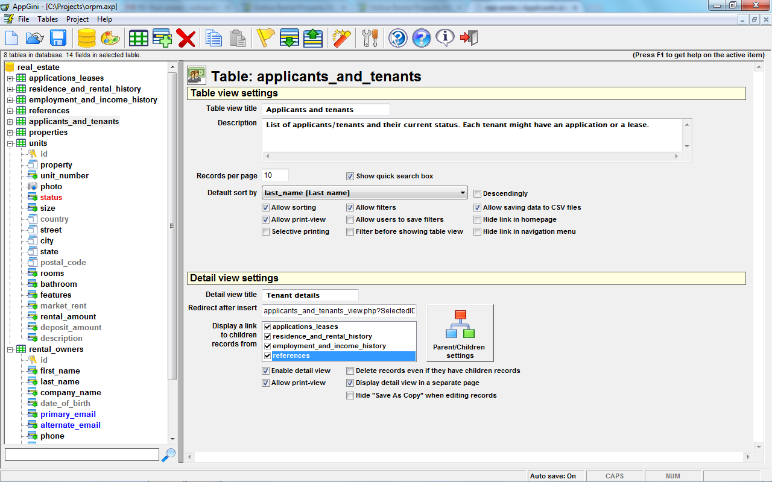Save the project using the Save toolbar icon
Screen dimensions: 772x482
coord(57,37)
